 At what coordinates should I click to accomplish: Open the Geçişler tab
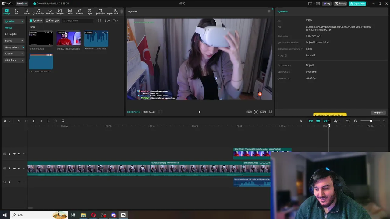tap(60, 12)
